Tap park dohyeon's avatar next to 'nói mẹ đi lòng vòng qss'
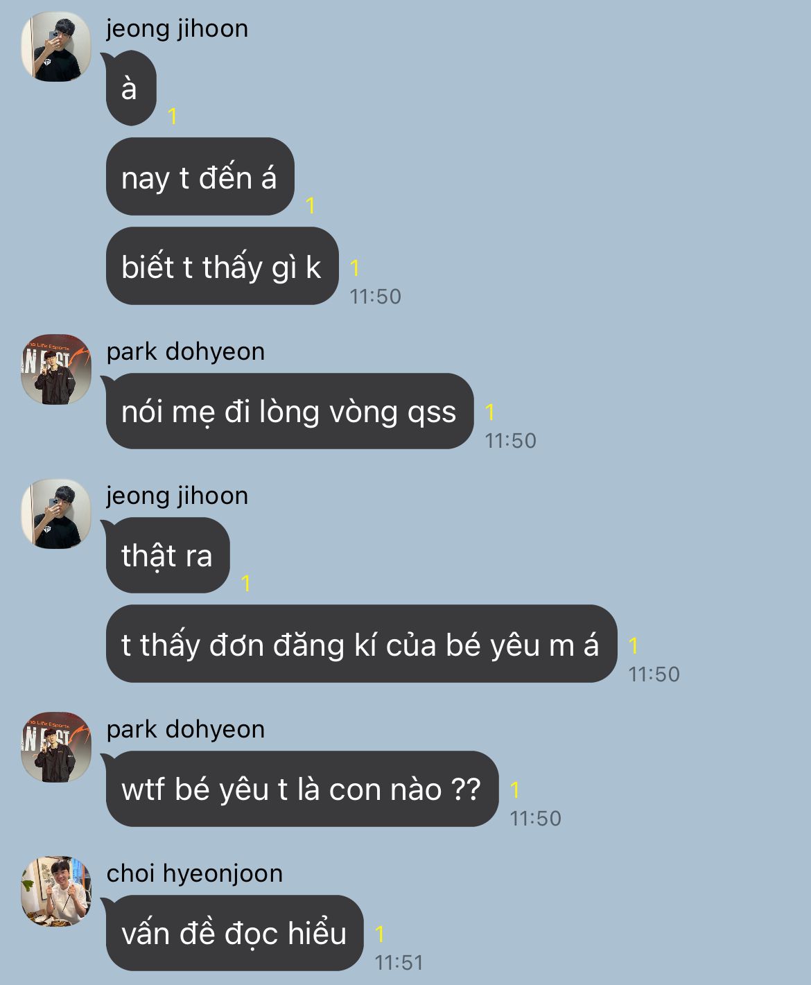The width and height of the screenshot is (811, 985). click(56, 370)
